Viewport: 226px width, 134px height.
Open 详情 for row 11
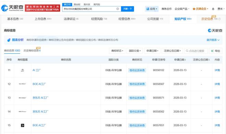[217, 70]
